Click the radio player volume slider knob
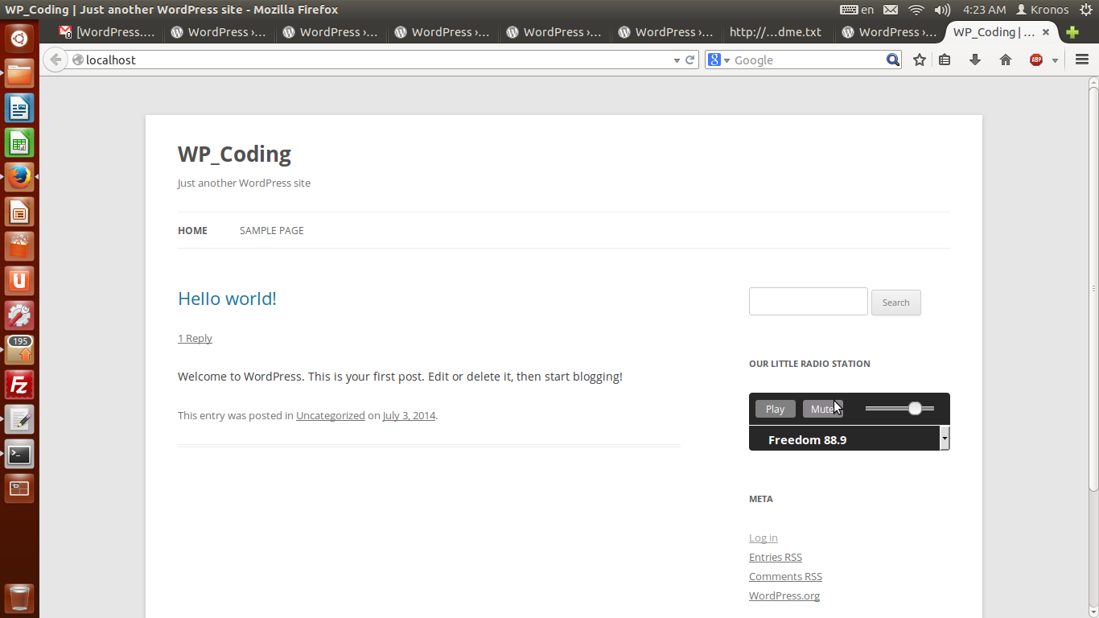This screenshot has height=618, width=1099. 915,409
